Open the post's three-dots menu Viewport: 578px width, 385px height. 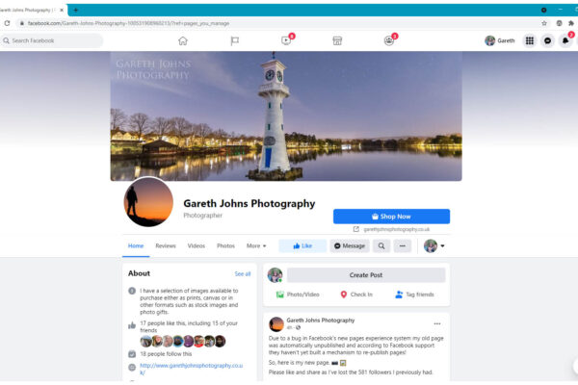pyautogui.click(x=437, y=323)
